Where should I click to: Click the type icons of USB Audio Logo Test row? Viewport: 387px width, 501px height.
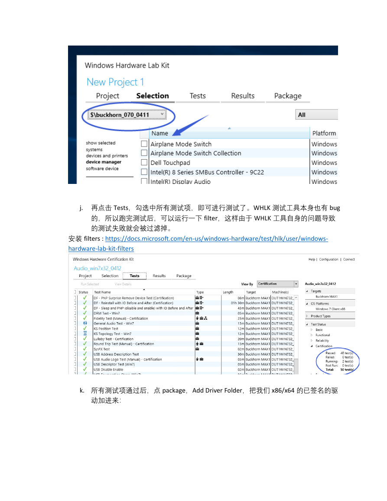pyautogui.click(x=199, y=359)
